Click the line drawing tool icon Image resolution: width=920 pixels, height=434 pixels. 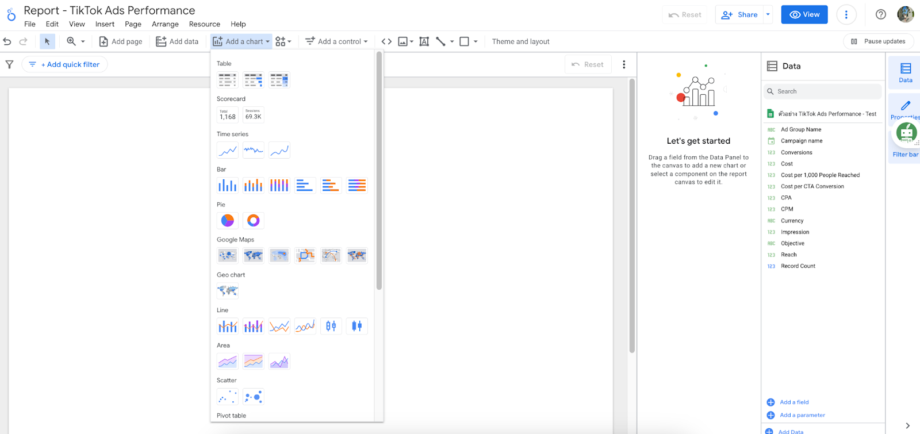(441, 41)
